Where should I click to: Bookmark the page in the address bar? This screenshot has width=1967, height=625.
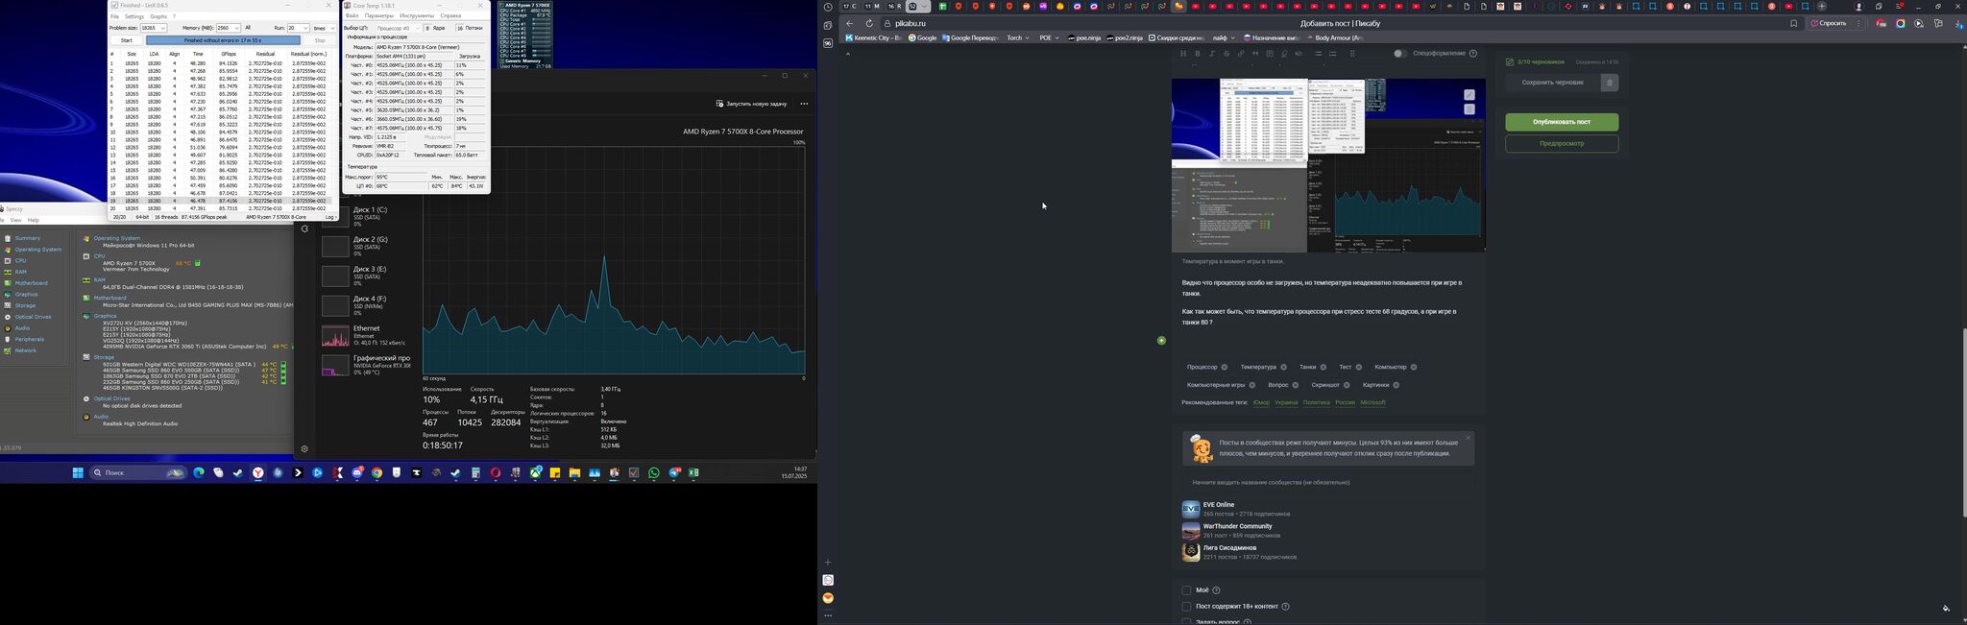click(x=1793, y=23)
